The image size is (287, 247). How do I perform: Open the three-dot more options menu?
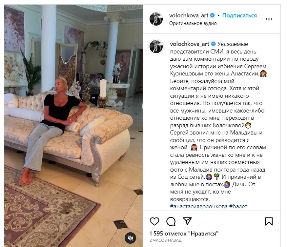[269, 19]
